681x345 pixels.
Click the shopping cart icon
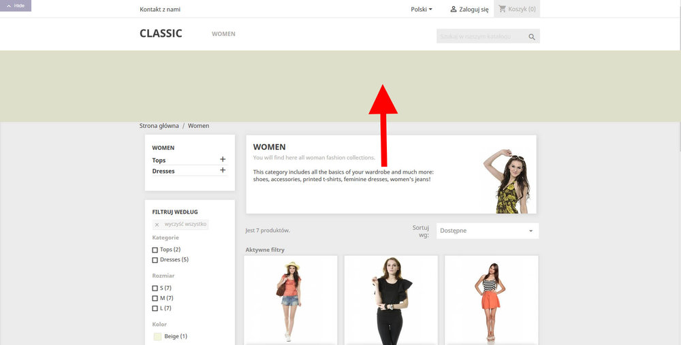503,9
